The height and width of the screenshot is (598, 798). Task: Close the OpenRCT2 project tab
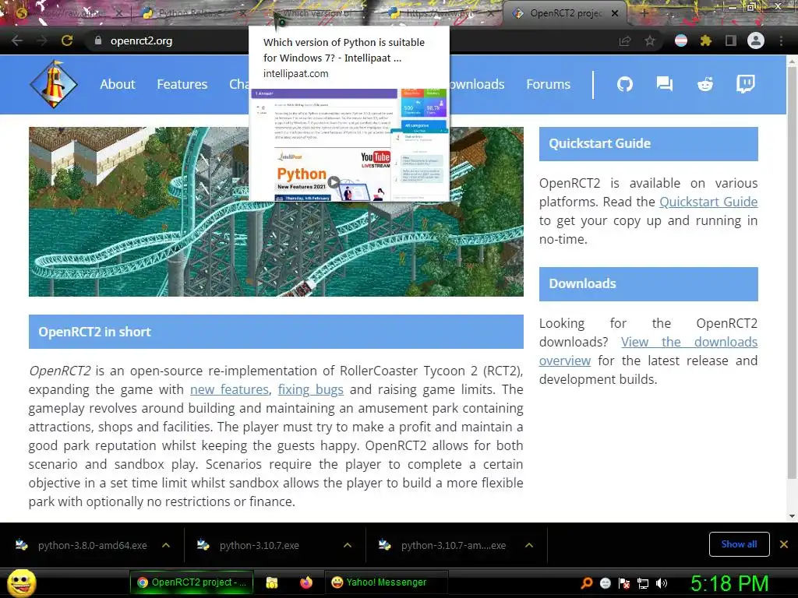point(615,14)
